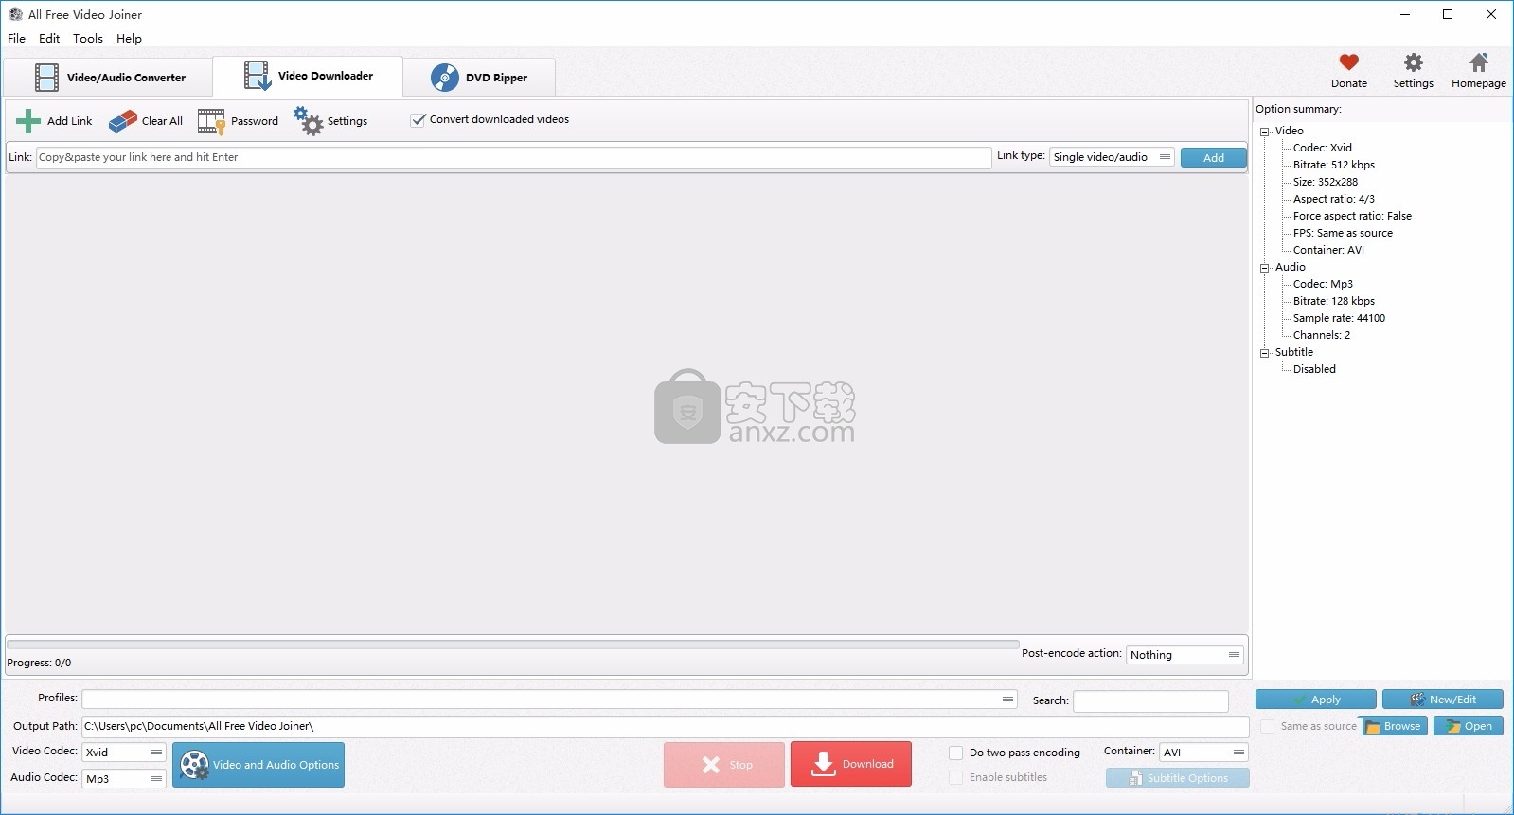Open the Profiles dropdown
This screenshot has height=815, width=1514.
pyautogui.click(x=549, y=699)
